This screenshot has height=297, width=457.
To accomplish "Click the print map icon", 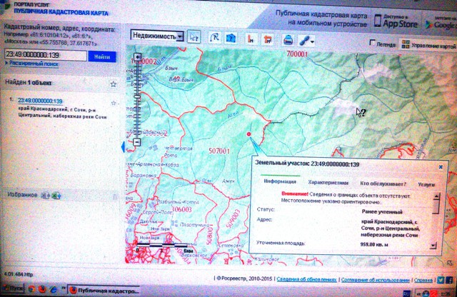I will click(x=288, y=39).
